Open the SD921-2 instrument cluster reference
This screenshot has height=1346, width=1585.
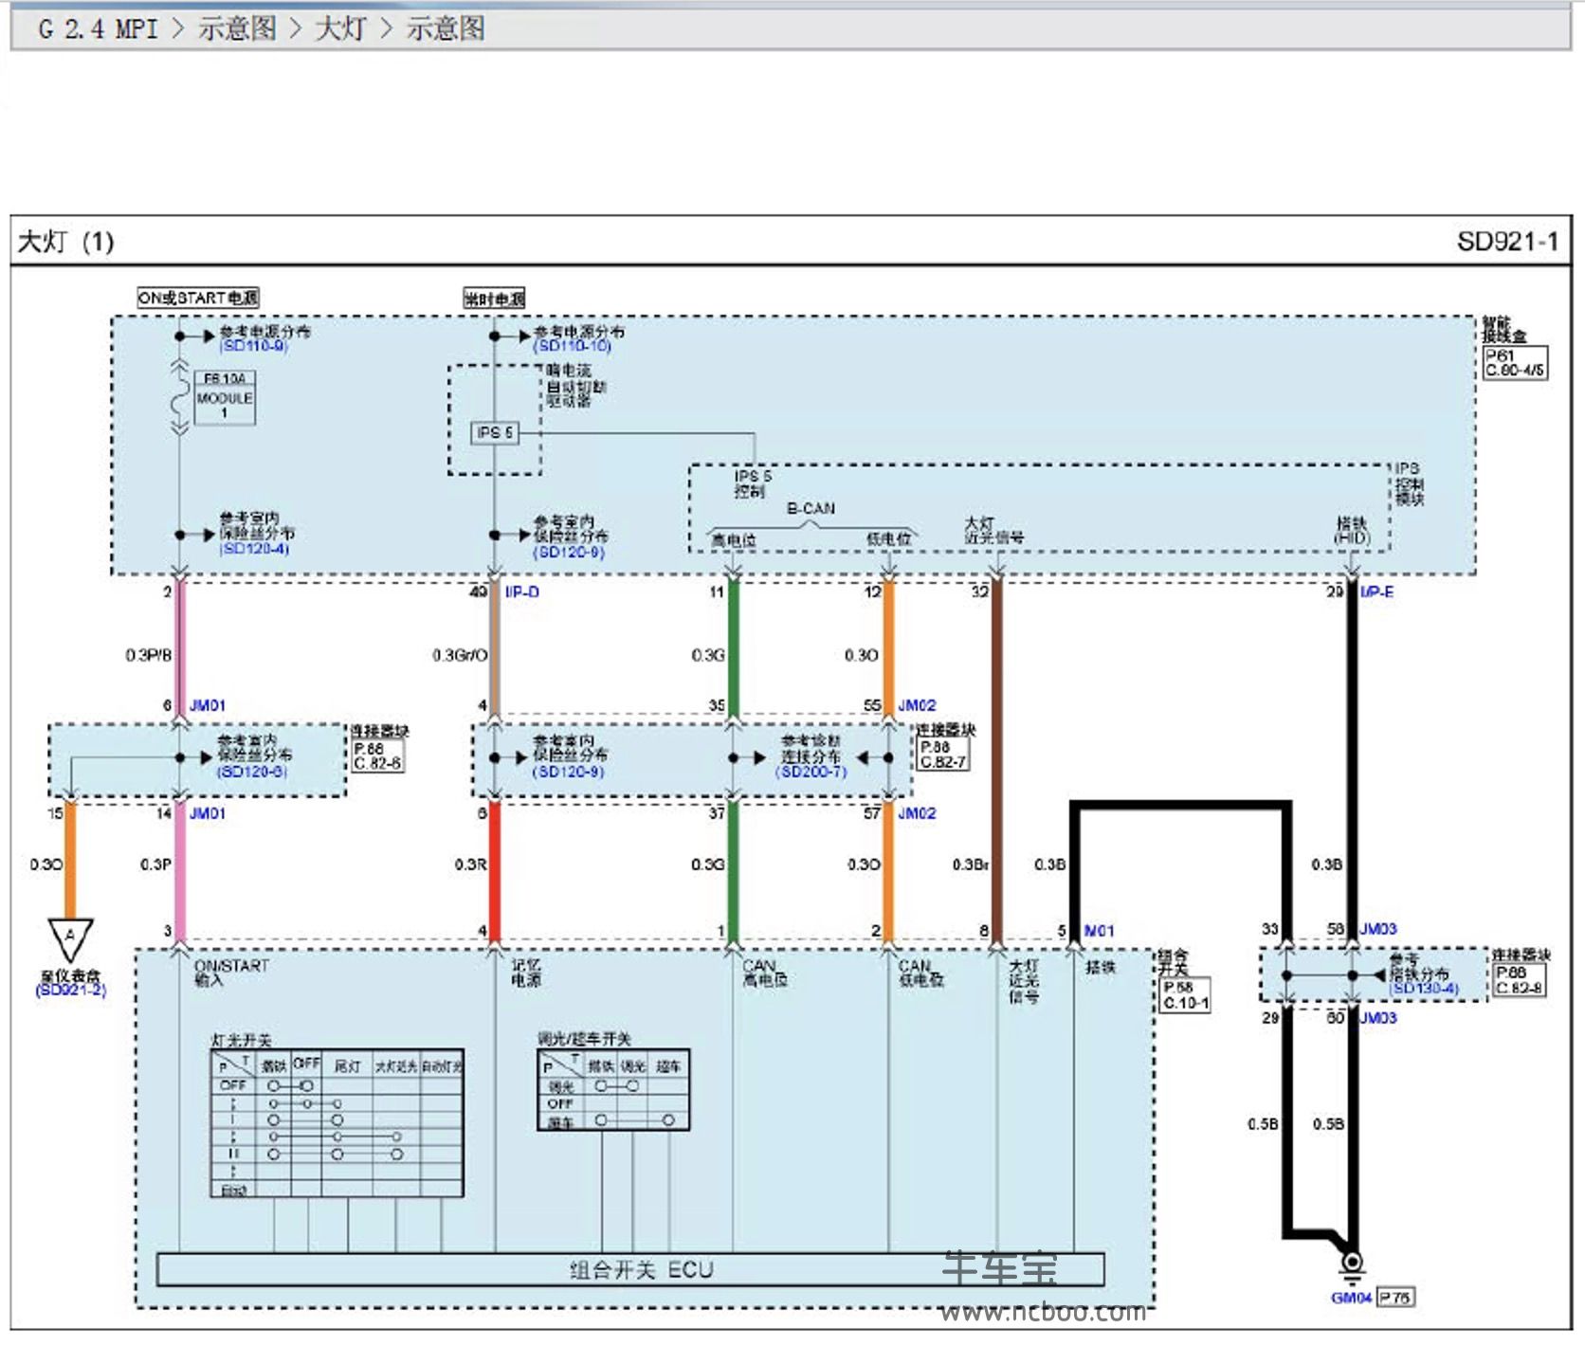click(x=70, y=991)
